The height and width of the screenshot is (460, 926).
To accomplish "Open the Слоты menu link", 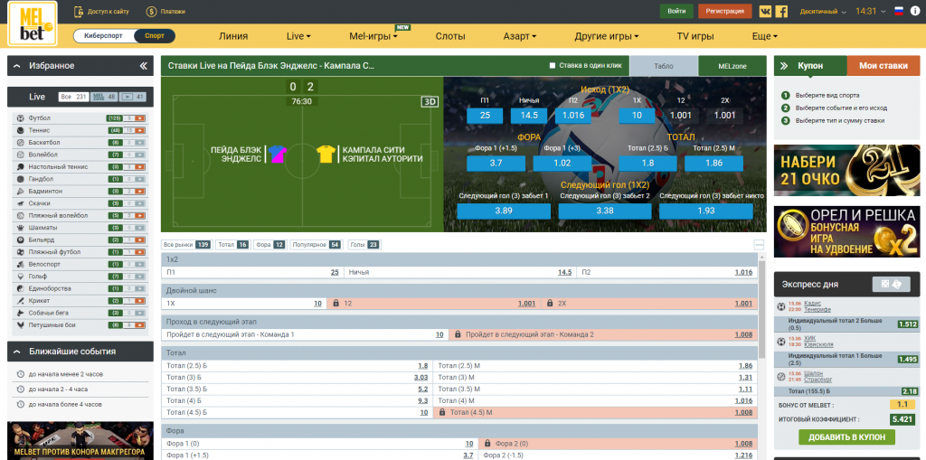I will pos(450,36).
